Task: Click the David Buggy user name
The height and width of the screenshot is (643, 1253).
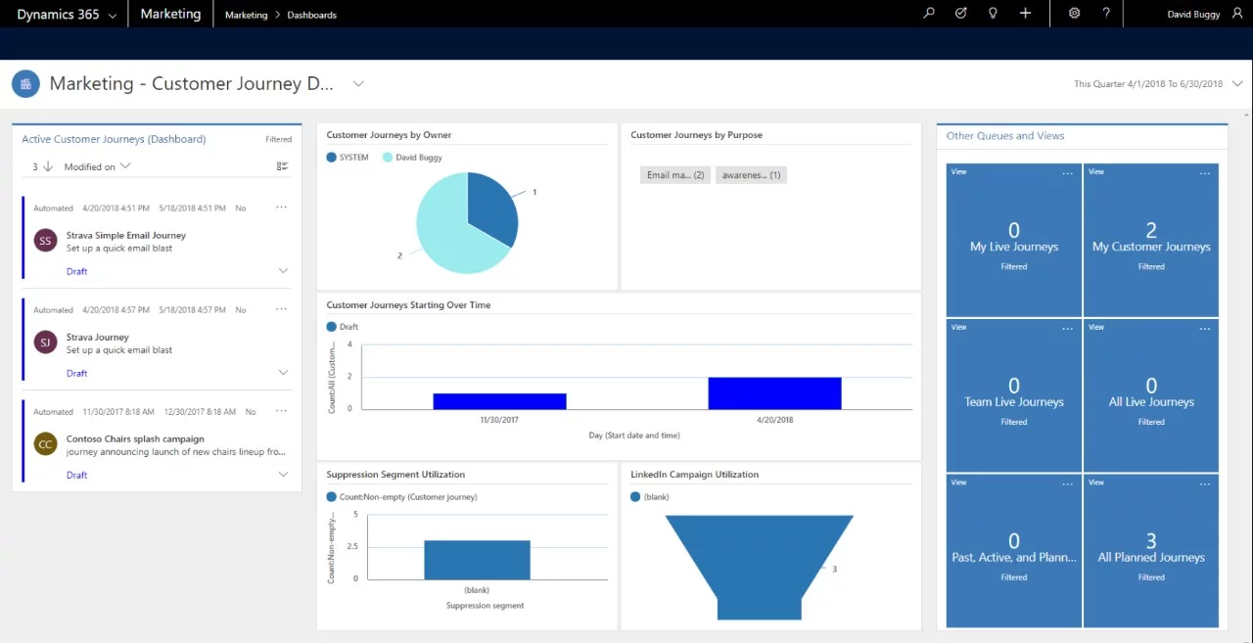Action: tap(1195, 15)
